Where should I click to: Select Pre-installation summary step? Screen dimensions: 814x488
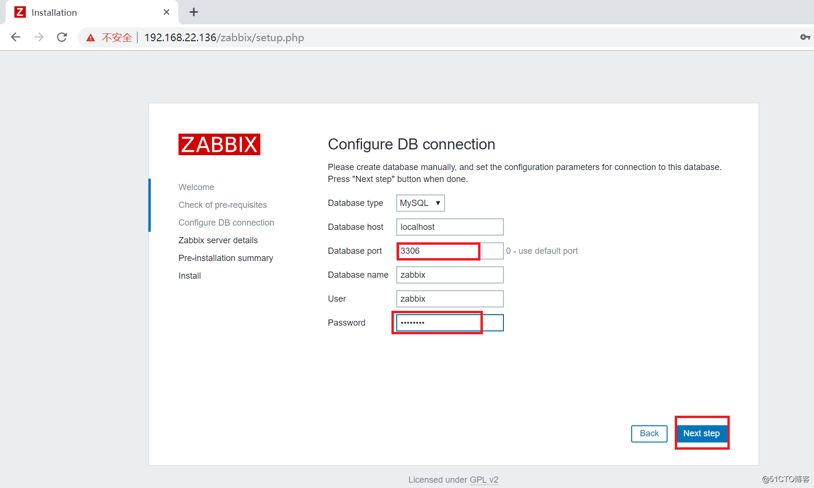(x=225, y=258)
